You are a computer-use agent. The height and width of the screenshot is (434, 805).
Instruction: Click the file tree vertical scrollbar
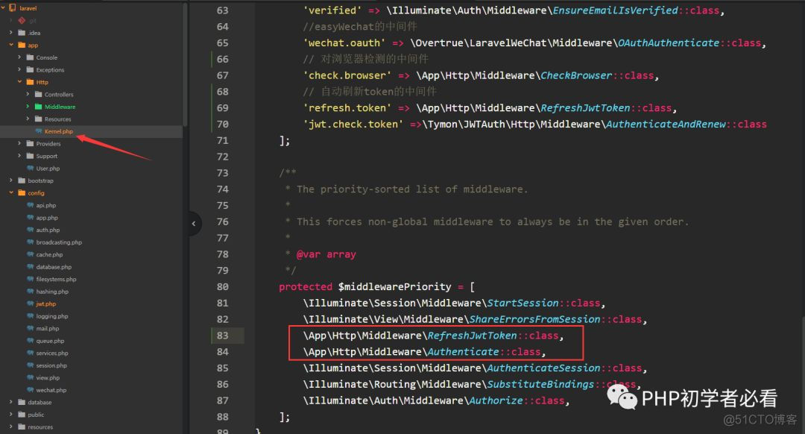tap(186, 64)
